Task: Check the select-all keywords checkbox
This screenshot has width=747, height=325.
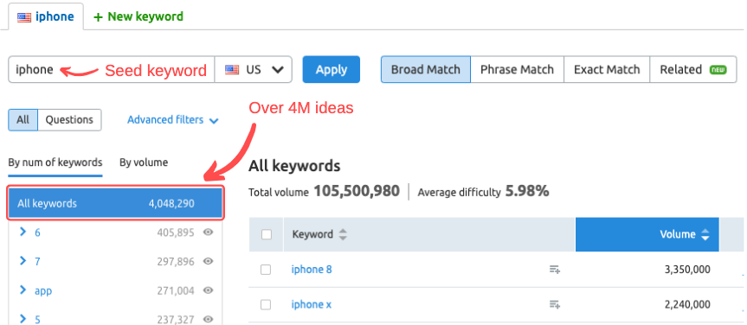Action: (267, 234)
